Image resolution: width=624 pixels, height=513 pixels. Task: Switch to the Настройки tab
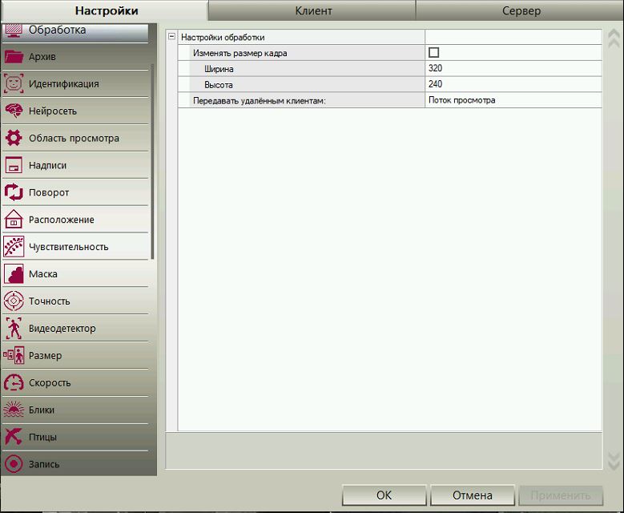(107, 10)
